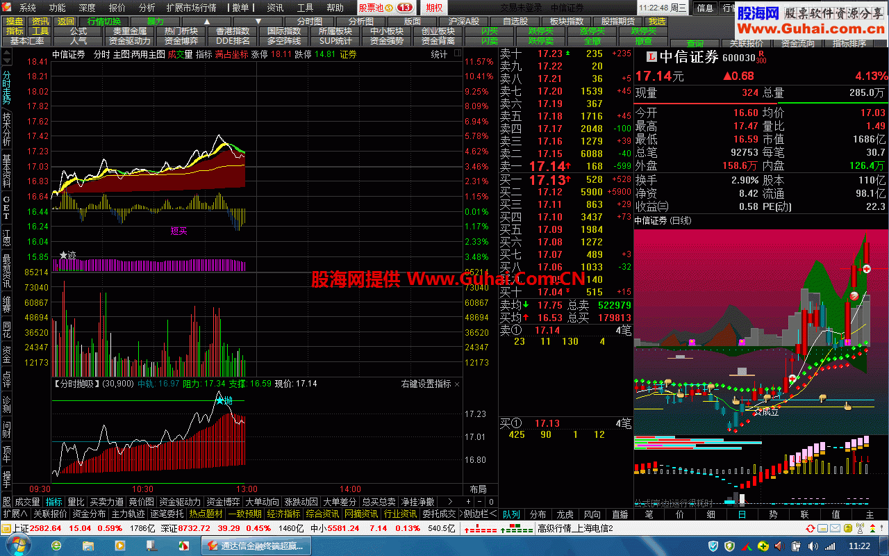Open the 工具 menu
The width and height of the screenshot is (889, 556).
[x=305, y=8]
